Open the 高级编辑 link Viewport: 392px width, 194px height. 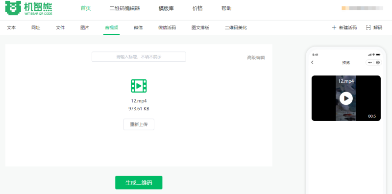[x=256, y=58]
